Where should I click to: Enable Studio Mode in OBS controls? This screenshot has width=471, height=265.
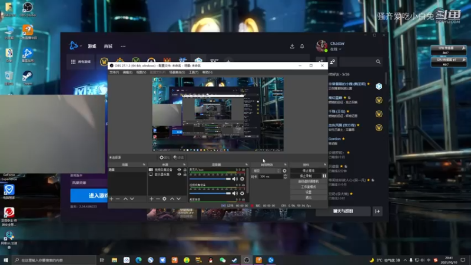(x=309, y=187)
